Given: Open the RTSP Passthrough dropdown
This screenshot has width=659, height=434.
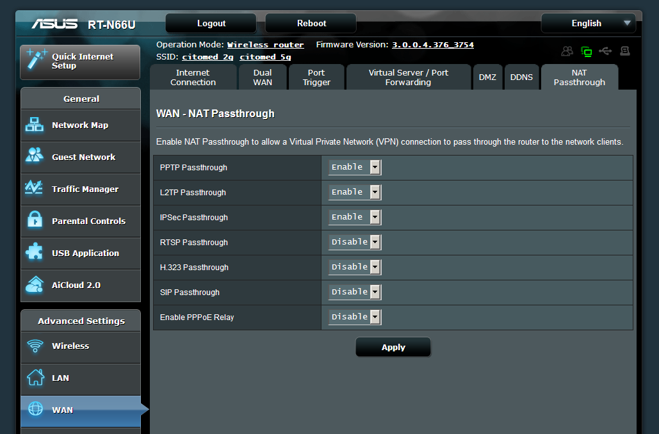Looking at the screenshot, I should (355, 242).
